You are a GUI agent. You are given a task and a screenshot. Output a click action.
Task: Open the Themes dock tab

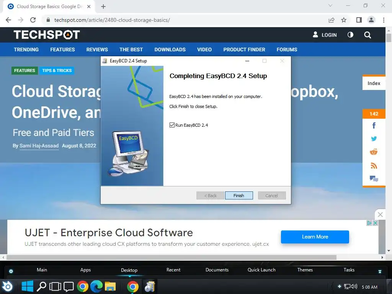pyautogui.click(x=305, y=270)
